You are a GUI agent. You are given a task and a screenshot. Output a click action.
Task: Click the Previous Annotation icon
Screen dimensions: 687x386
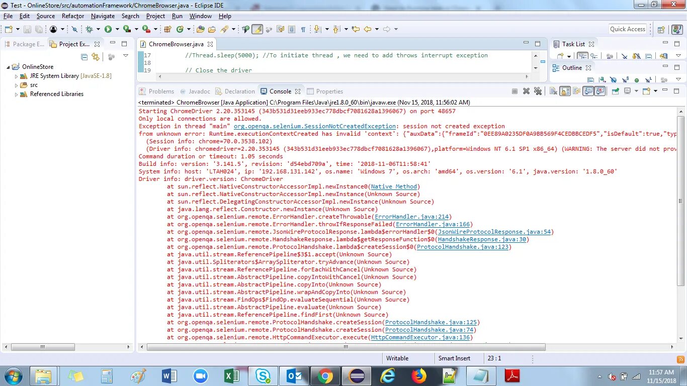[336, 29]
